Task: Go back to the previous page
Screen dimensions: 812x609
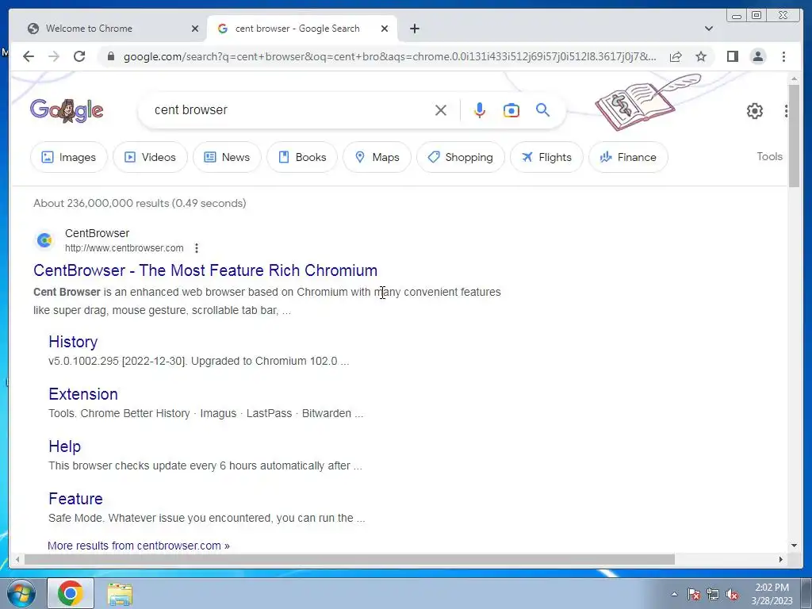Action: (29, 56)
